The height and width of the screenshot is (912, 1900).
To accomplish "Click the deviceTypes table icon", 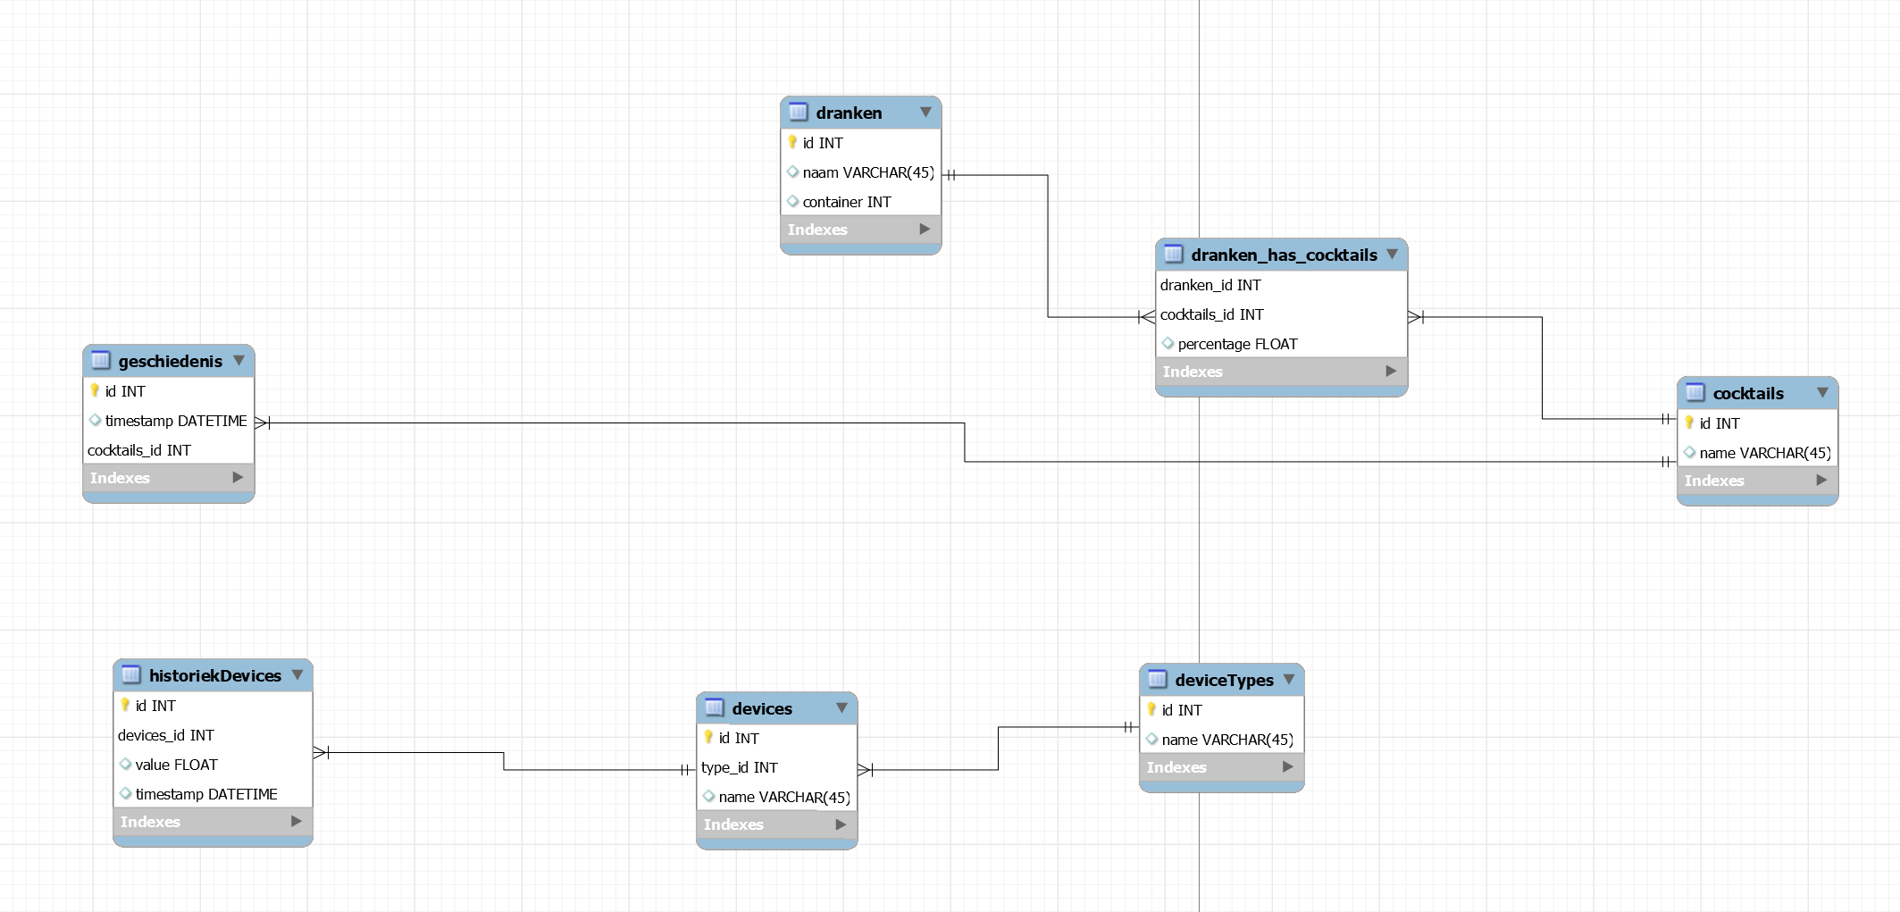I will pyautogui.click(x=1157, y=680).
